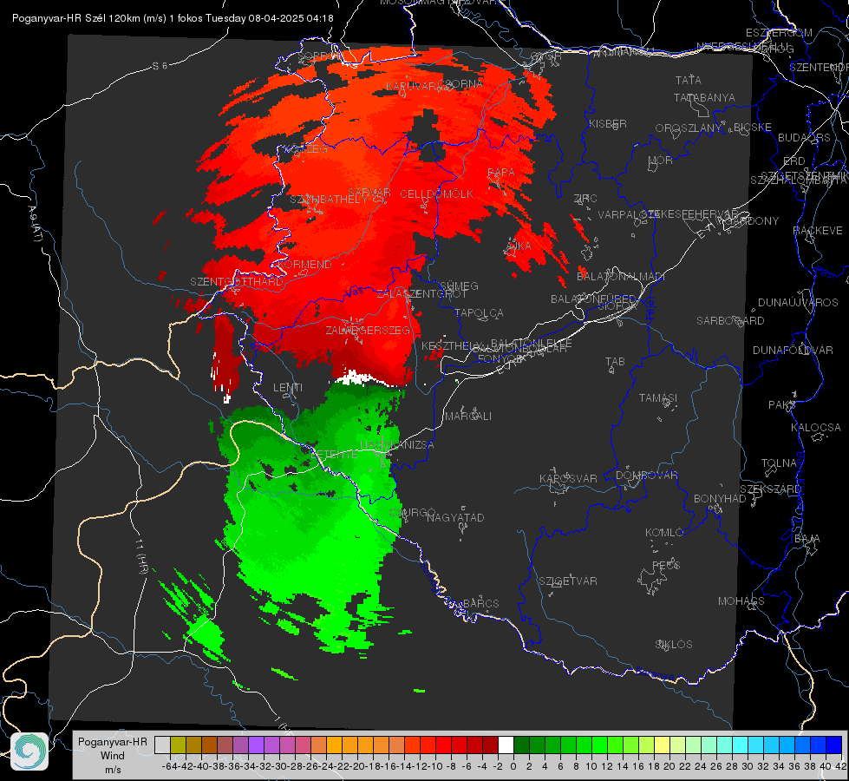Screen dimensions: 849x781
Task: Click the Poganyvar-HR Wind m/s legend label
Action: pyautogui.click(x=113, y=756)
